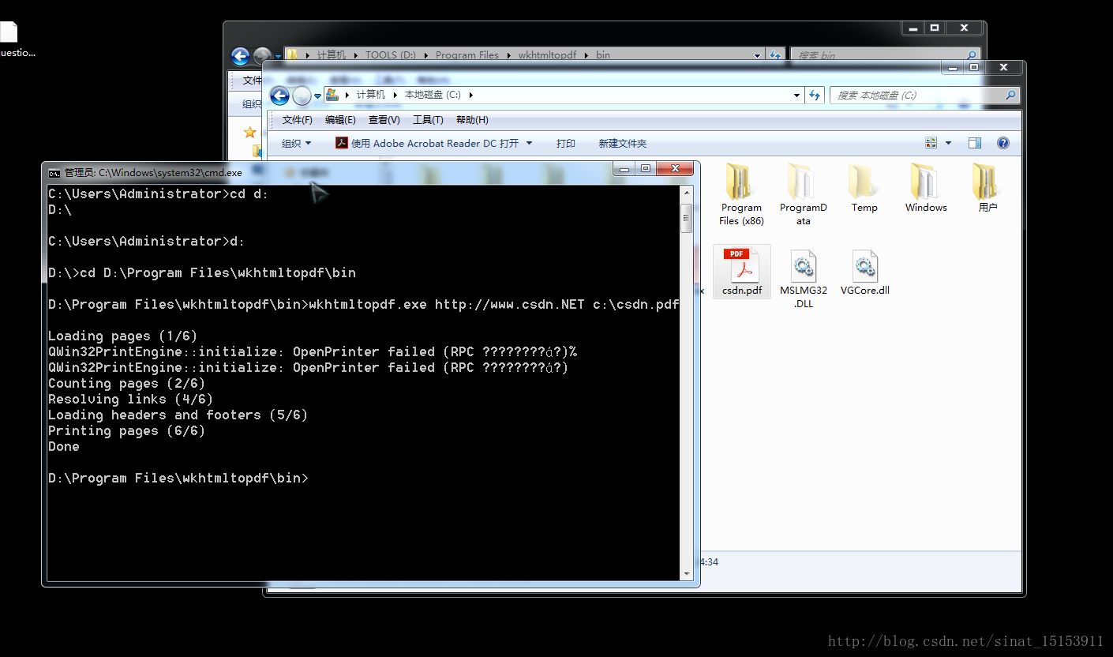Click 'Loading headers and footers (5/6)' line
The image size is (1113, 657).
pos(178,415)
